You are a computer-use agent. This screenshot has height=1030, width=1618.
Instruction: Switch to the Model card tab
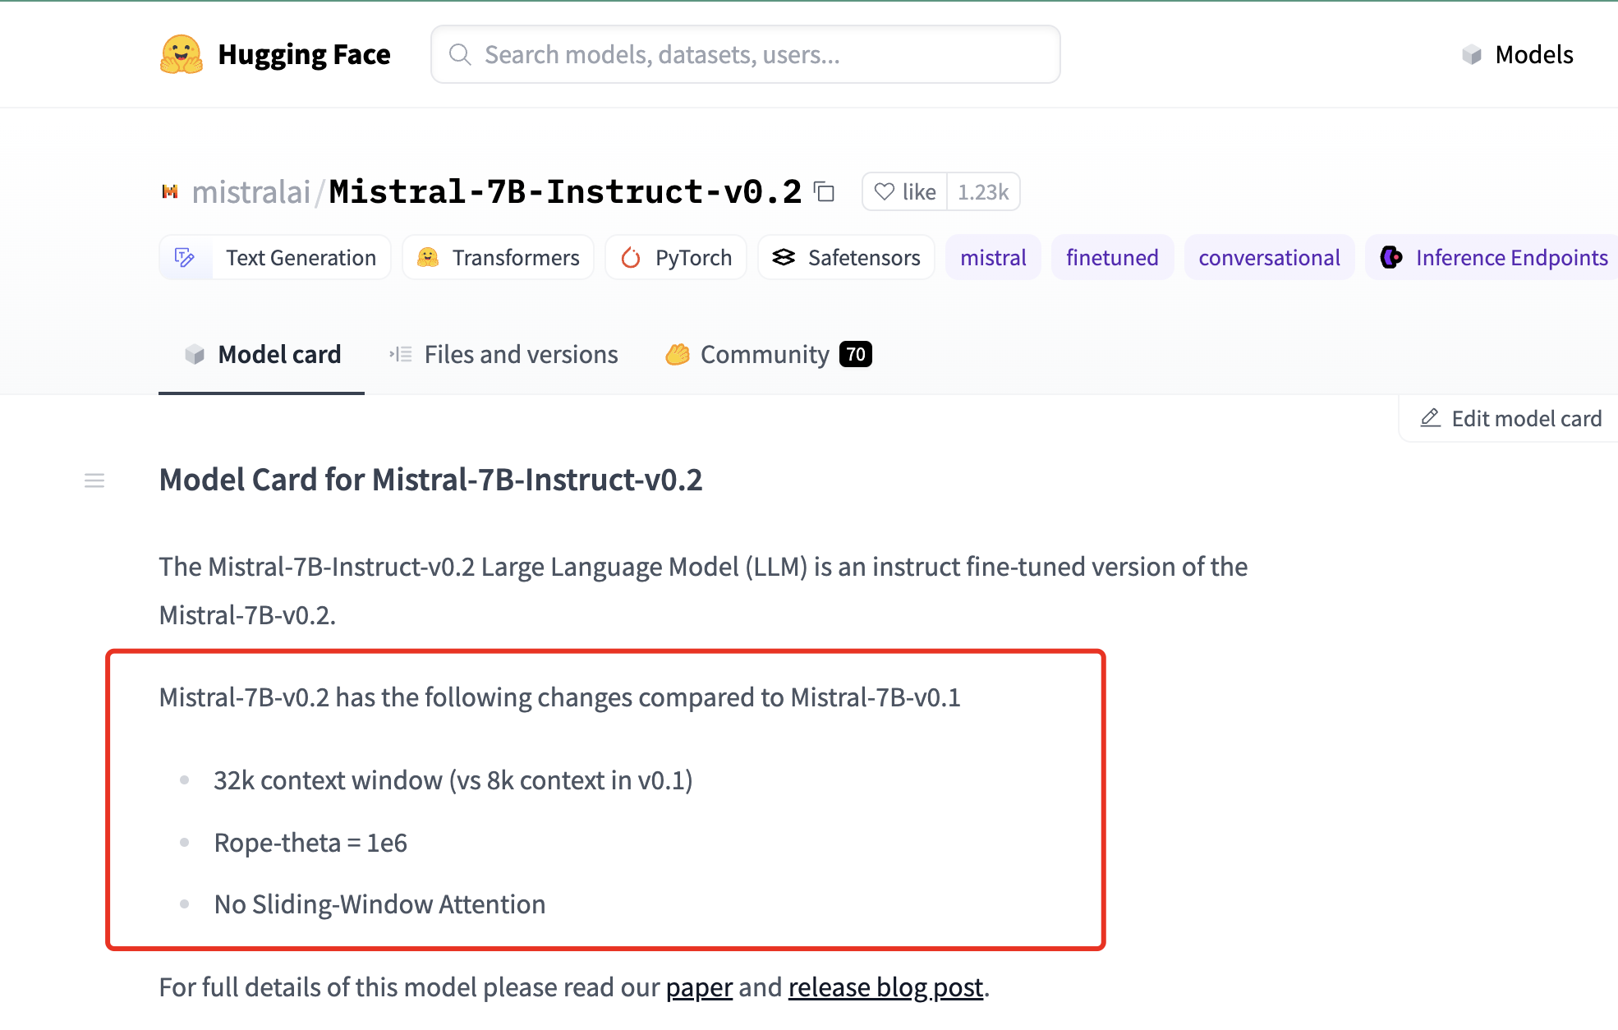coord(261,355)
